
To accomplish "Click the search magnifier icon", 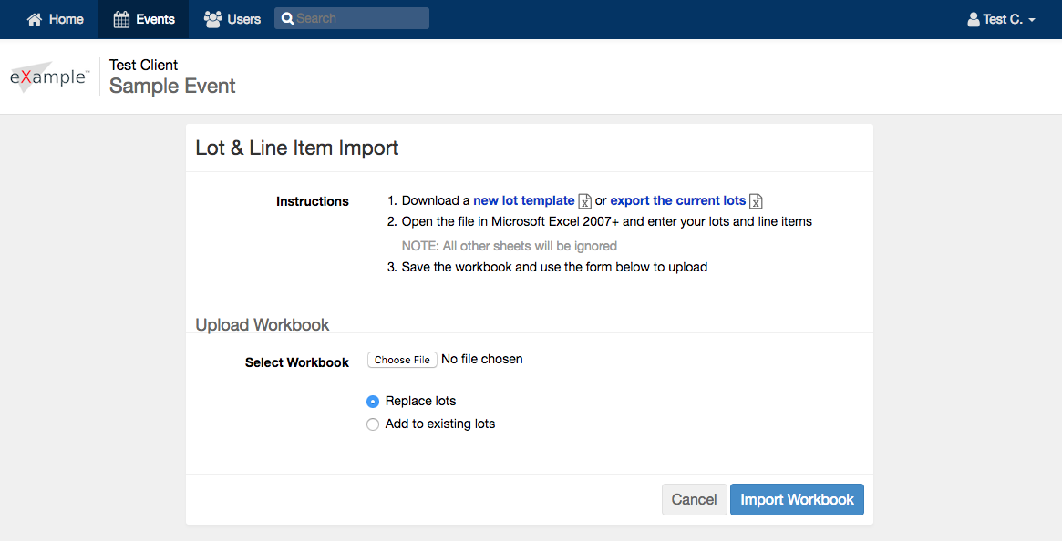I will coord(287,18).
